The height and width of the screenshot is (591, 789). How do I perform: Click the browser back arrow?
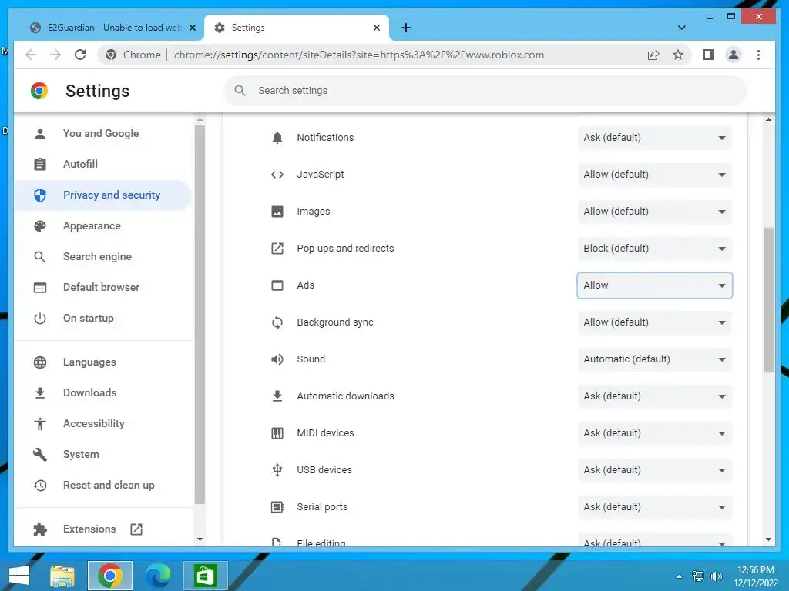pyautogui.click(x=31, y=55)
